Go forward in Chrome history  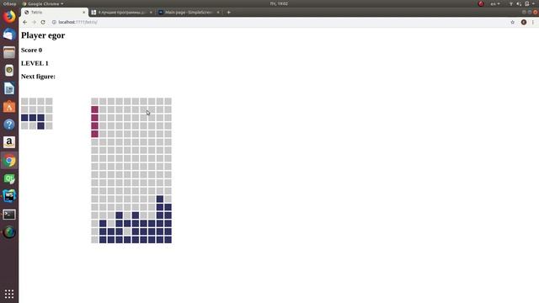(34, 22)
